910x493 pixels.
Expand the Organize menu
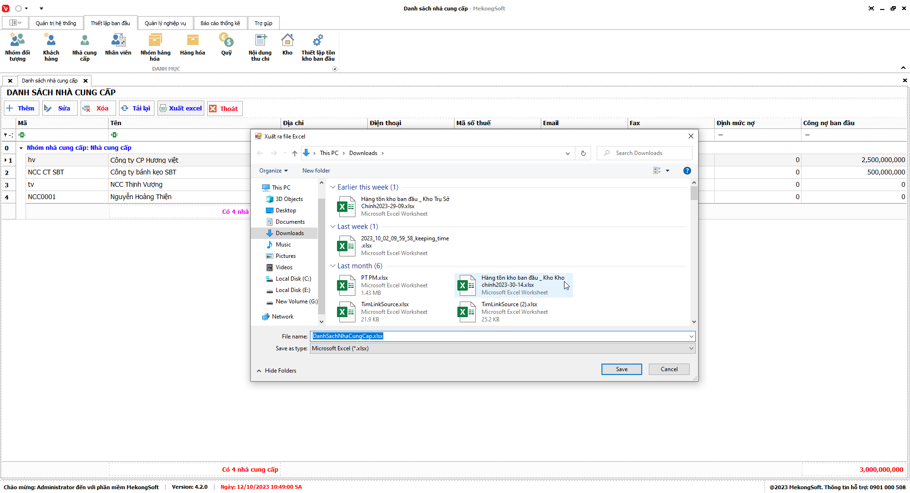tap(273, 171)
